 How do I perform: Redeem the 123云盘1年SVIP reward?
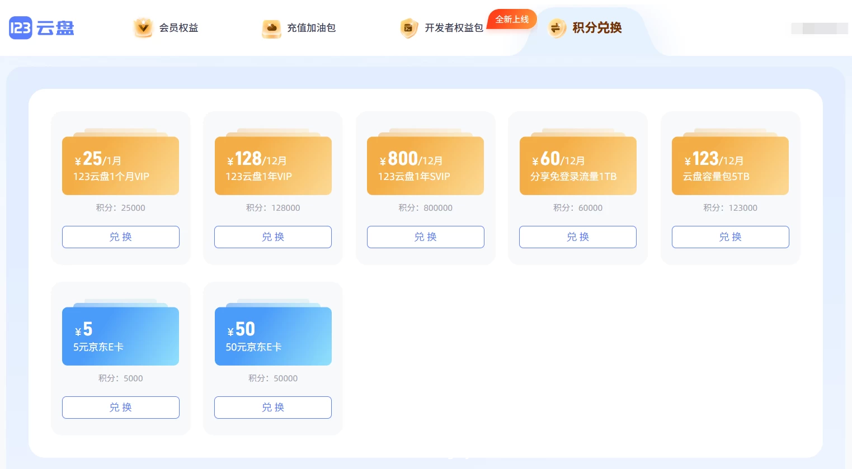[x=426, y=237]
